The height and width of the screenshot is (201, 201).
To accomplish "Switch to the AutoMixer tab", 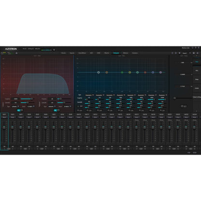I will (82, 53).
